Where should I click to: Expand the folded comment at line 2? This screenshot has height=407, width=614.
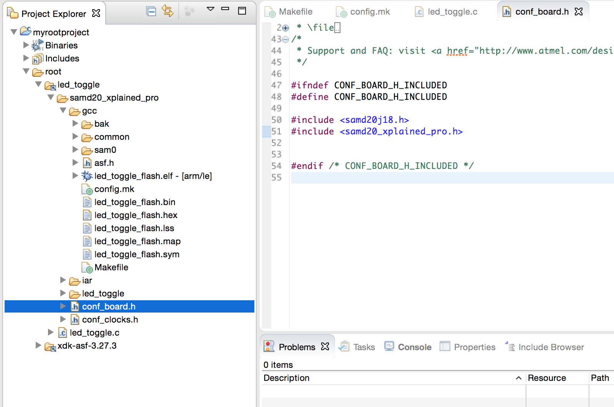285,28
